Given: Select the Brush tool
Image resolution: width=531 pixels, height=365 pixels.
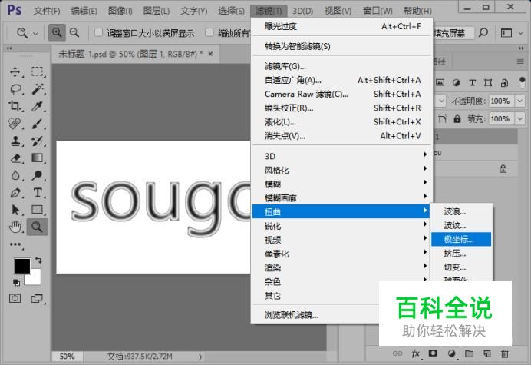Looking at the screenshot, I should [38, 124].
